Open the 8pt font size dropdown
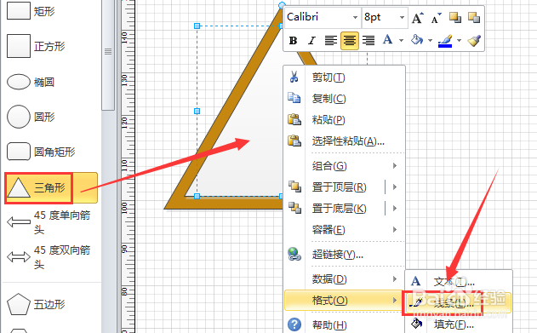Image resolution: width=537 pixels, height=333 pixels. point(402,17)
